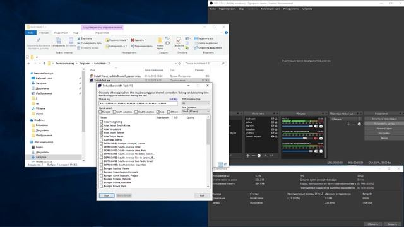404x227 pixels.
Task: Mute the third mixer channel speaker icon
Action: [x=316, y=151]
